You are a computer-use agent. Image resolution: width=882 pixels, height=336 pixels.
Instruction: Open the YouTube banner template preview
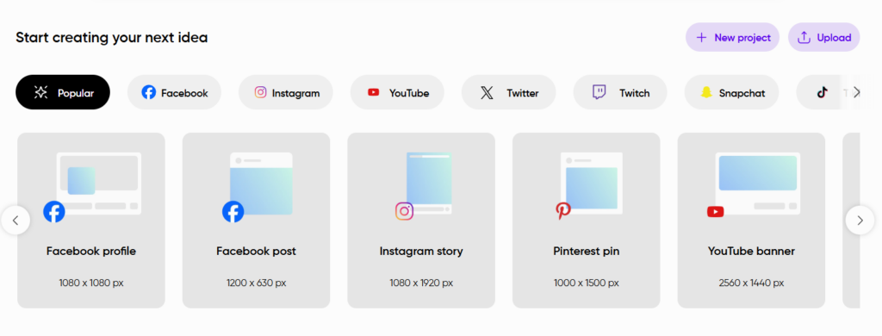pyautogui.click(x=758, y=184)
